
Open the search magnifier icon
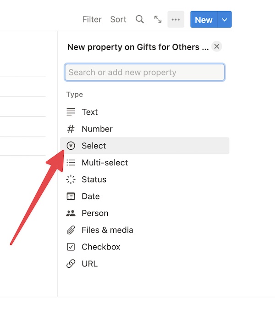140,19
